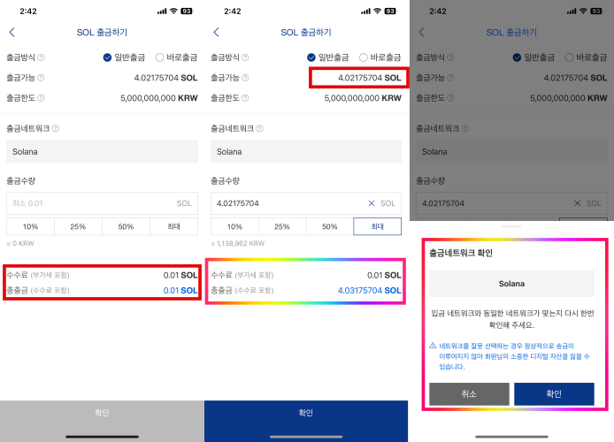Tap bottom sheet drag handle above dialog
Viewport: 614px width, 442px height.
pyautogui.click(x=511, y=226)
